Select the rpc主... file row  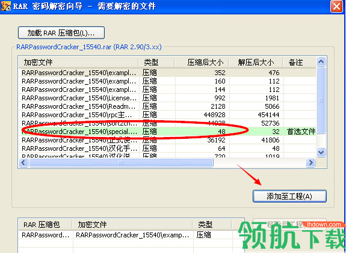[x=167, y=115]
